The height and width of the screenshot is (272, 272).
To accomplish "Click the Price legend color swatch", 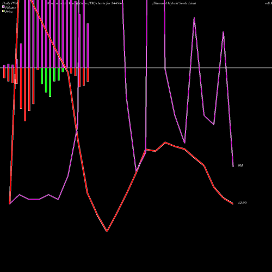I will pos(3,11).
